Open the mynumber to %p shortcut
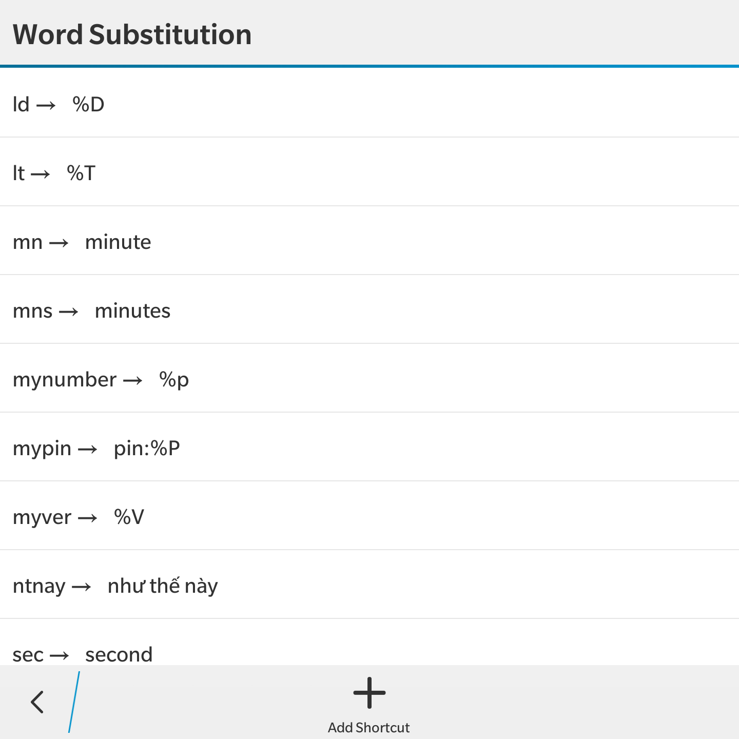739x739 pixels. (369, 378)
